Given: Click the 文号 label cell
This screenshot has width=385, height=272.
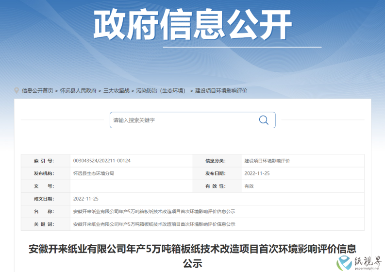Looking at the screenshot, I should [46, 186].
